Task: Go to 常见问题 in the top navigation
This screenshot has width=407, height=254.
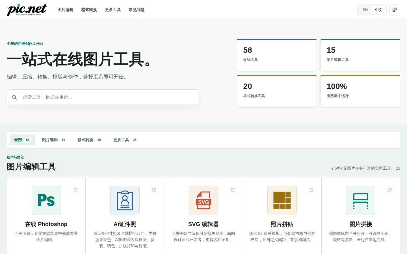Action: tap(137, 10)
